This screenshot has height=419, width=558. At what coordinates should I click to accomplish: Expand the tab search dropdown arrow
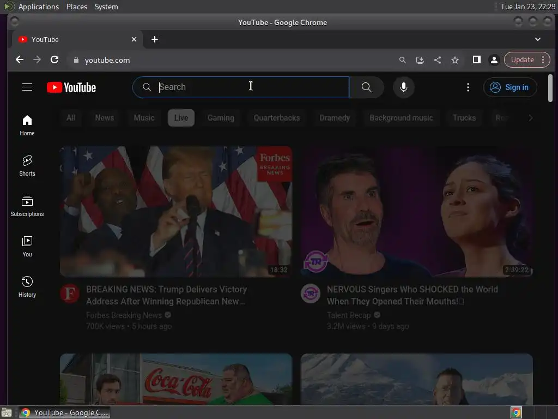pos(538,39)
